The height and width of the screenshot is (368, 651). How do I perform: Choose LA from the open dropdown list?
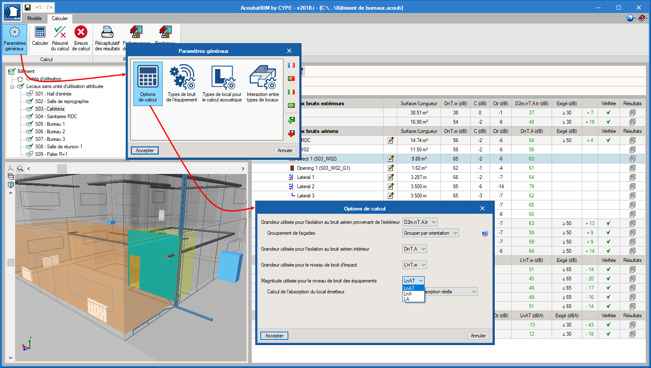click(x=413, y=299)
